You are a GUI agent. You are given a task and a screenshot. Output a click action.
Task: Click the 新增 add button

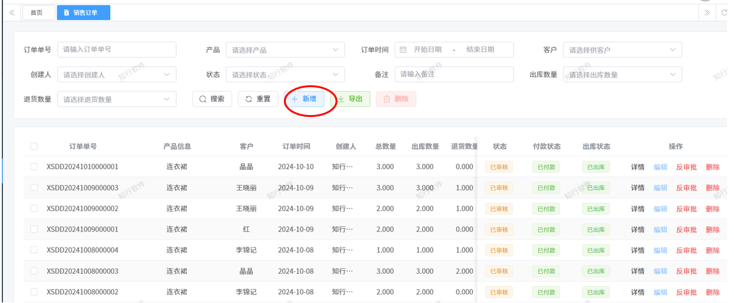[304, 99]
